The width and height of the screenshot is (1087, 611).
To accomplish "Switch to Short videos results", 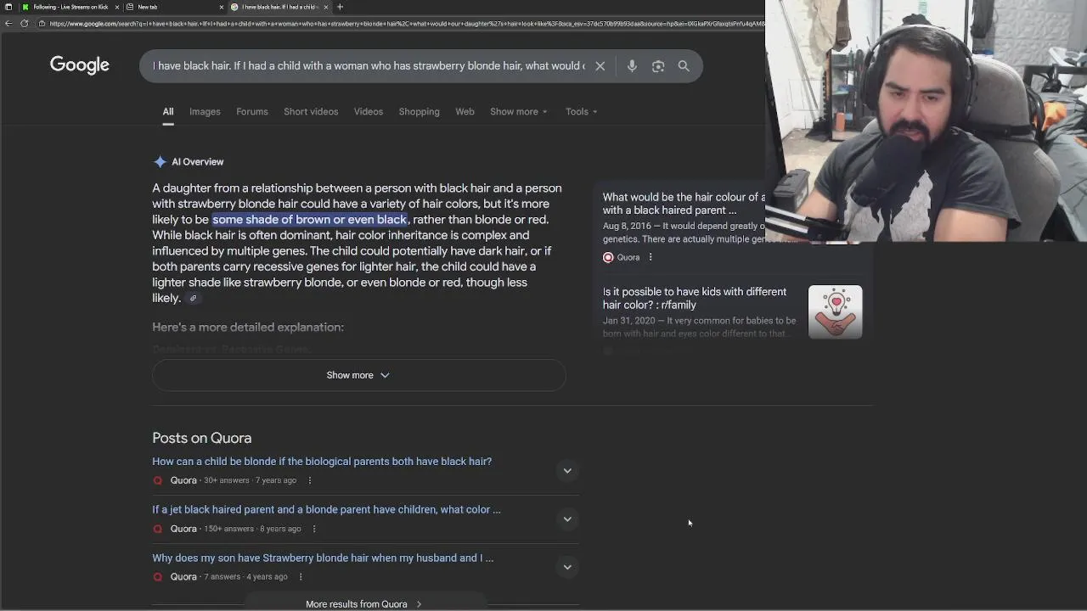I will point(311,112).
